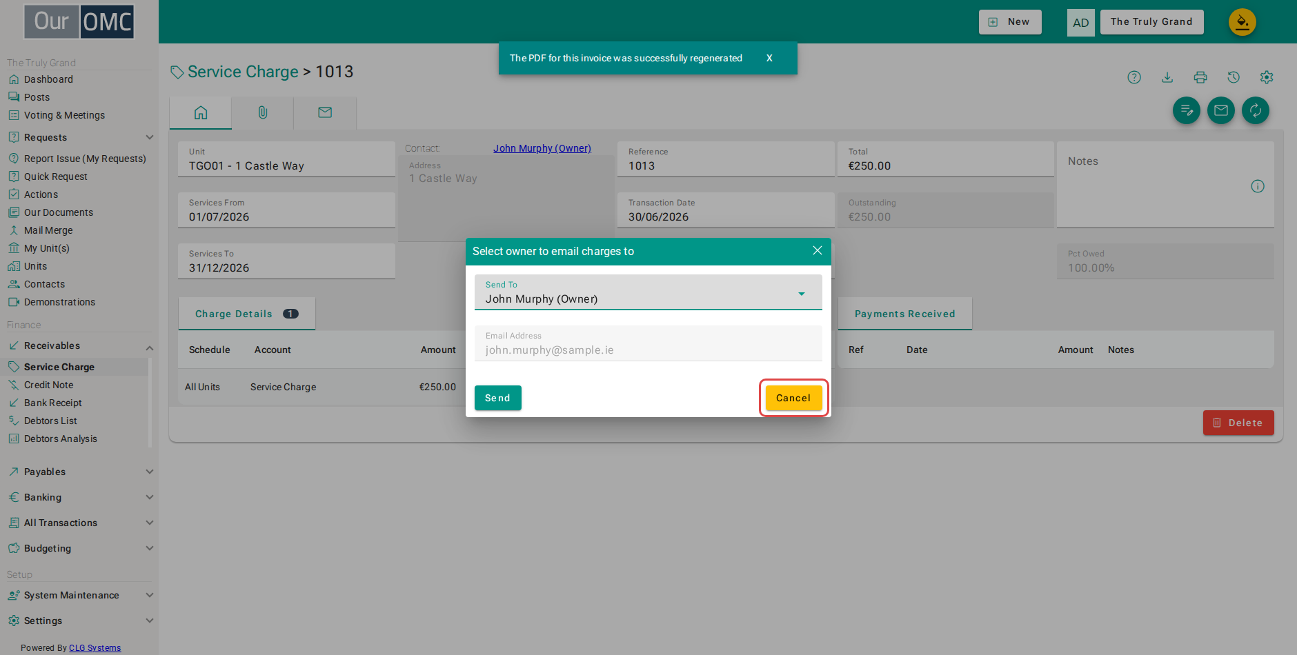
Task: Switch to the email envelope tab
Action: 325,112
